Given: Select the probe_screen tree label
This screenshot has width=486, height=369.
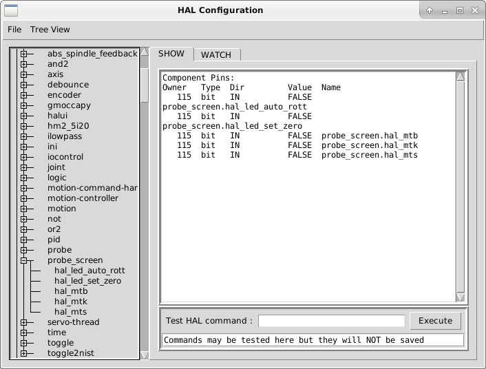Looking at the screenshot, I should tap(75, 260).
